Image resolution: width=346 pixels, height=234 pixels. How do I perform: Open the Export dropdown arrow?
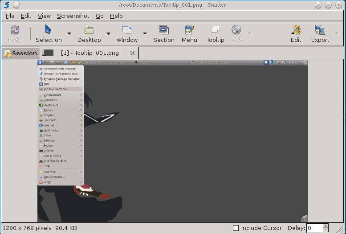pos(337,33)
